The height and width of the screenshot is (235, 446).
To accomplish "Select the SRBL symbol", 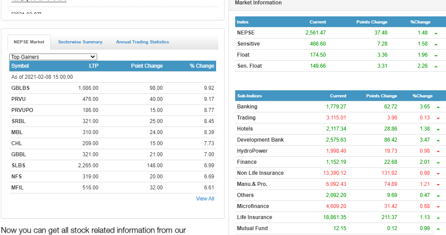I will click(19, 121).
